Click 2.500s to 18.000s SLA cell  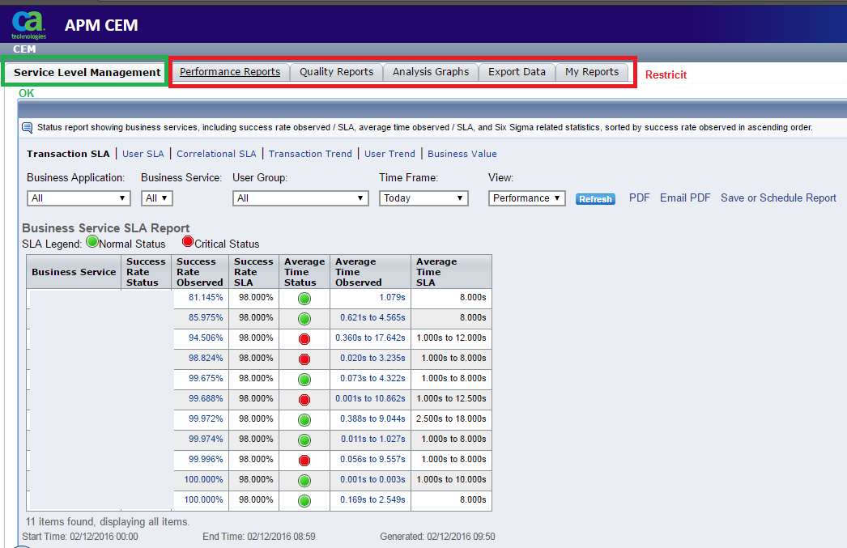(451, 419)
